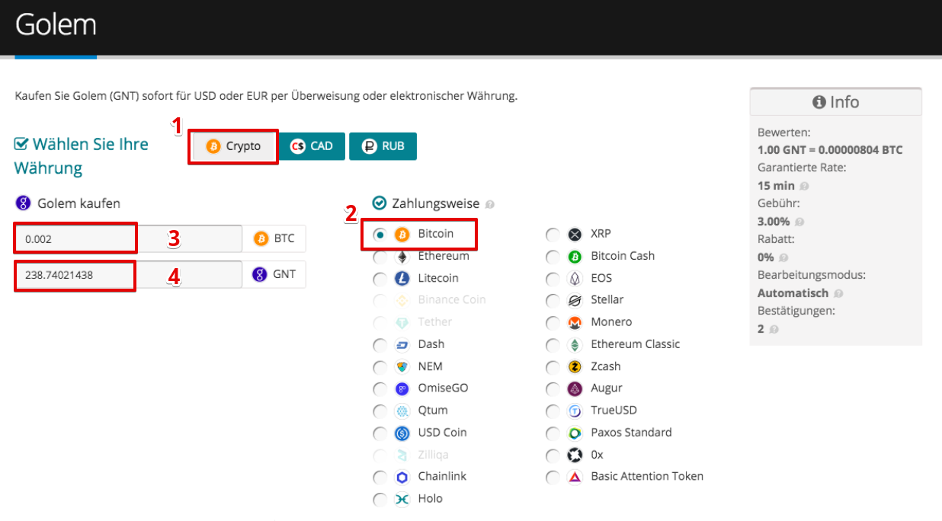This screenshot has height=521, width=942.
Task: Click the NEM logo icon
Action: 402,367
